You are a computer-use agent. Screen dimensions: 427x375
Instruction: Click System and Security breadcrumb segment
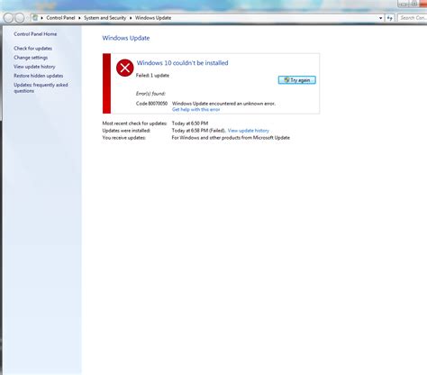tap(104, 18)
